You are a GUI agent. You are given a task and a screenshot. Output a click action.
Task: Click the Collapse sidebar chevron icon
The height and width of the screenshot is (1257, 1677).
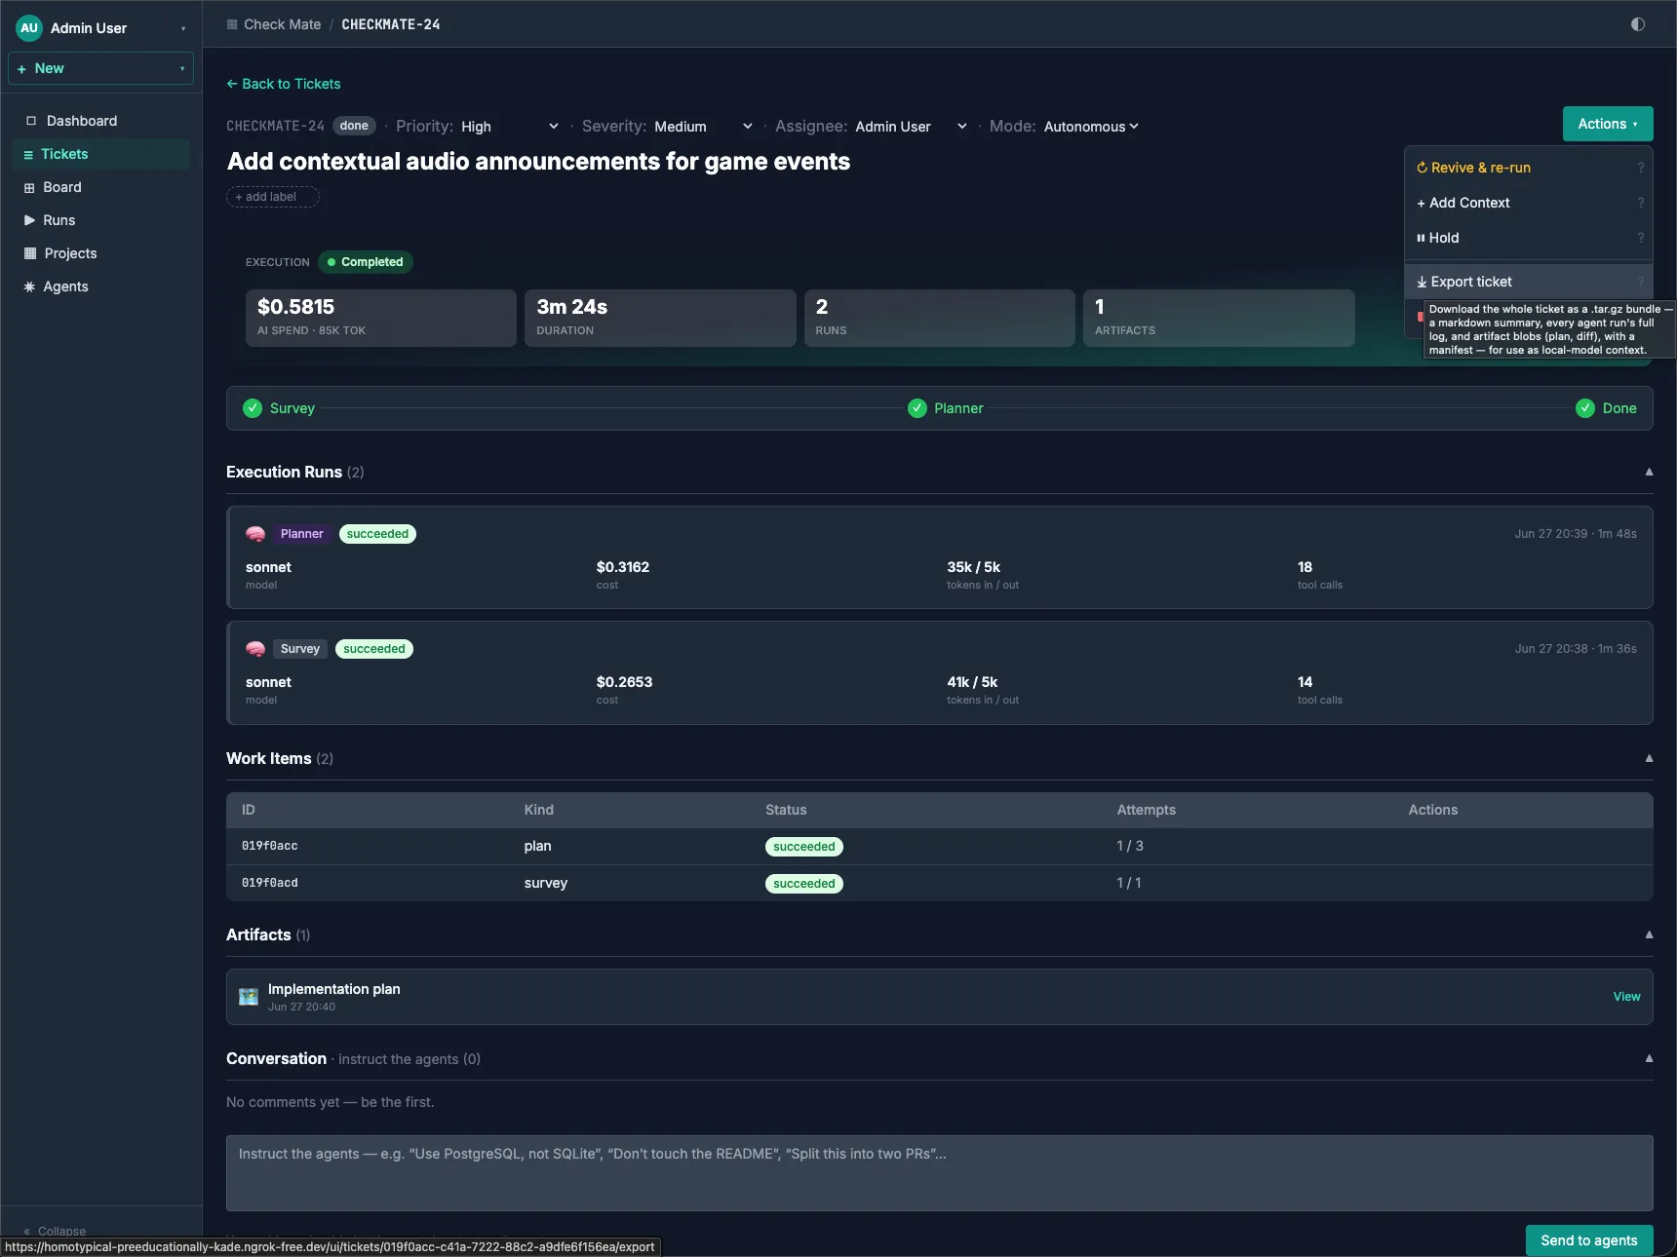tap(27, 1232)
